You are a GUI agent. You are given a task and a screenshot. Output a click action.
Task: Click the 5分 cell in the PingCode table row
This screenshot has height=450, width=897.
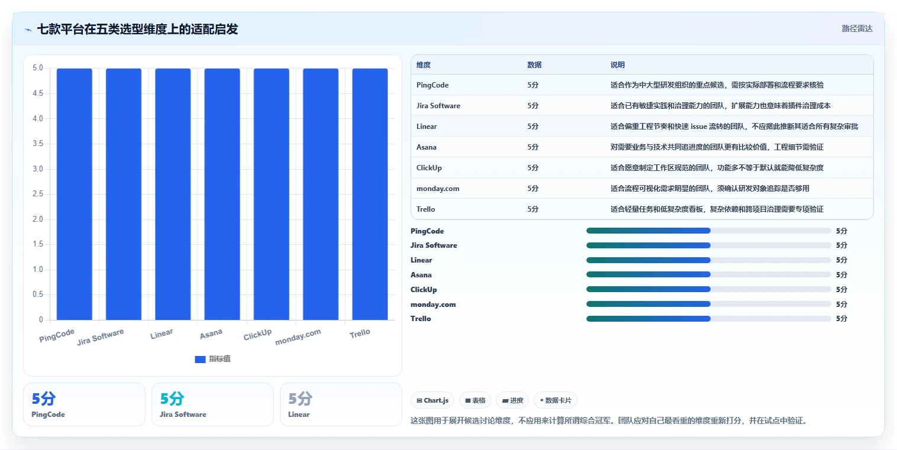coord(533,85)
